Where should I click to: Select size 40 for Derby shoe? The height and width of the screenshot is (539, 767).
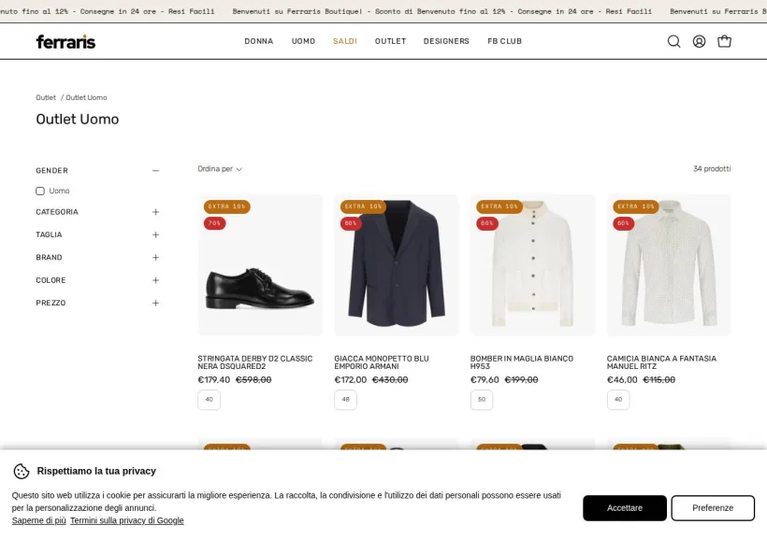209,400
